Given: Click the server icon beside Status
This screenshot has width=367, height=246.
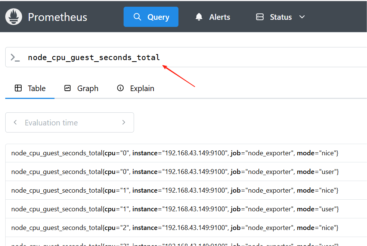Looking at the screenshot, I should click(260, 17).
